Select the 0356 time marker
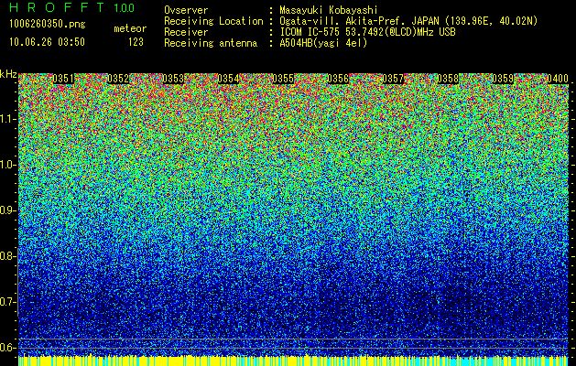 [x=338, y=79]
